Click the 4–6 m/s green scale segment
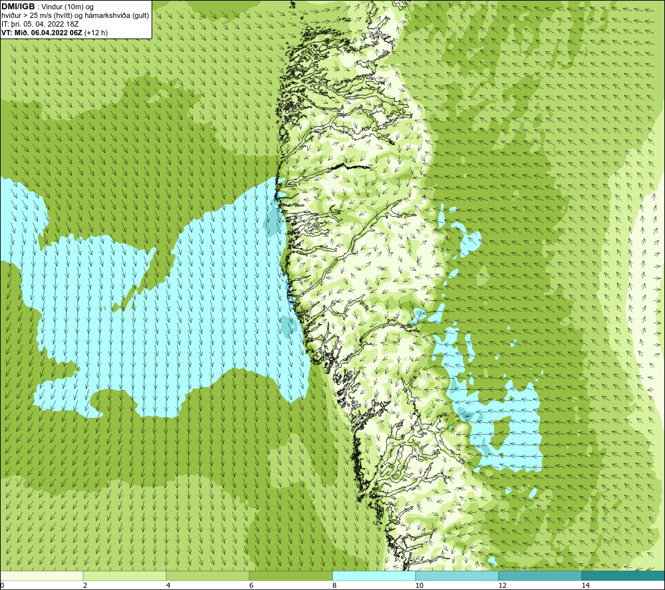 [x=207, y=576]
